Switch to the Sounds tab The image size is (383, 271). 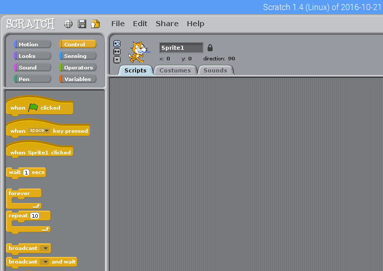pos(215,70)
